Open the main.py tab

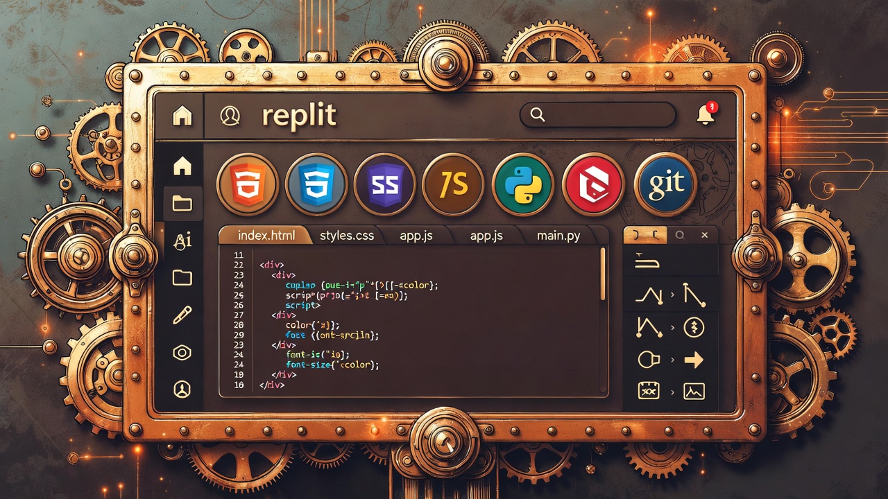point(559,236)
